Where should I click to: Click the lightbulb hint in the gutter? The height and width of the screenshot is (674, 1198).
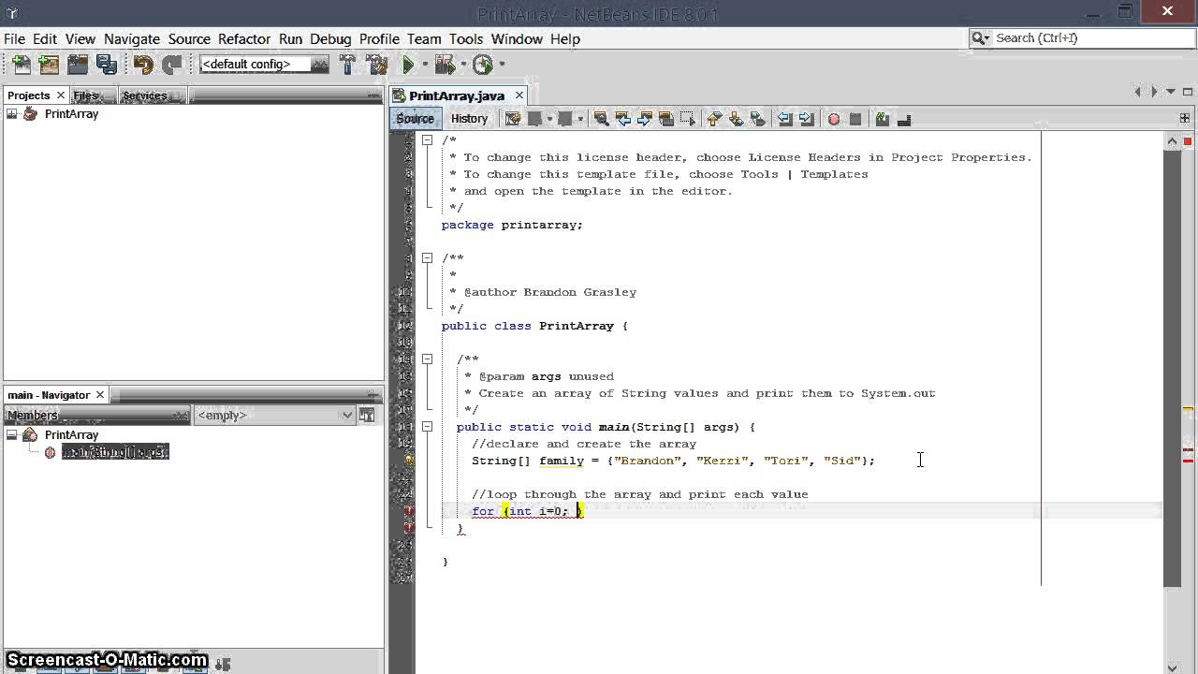coord(409,461)
